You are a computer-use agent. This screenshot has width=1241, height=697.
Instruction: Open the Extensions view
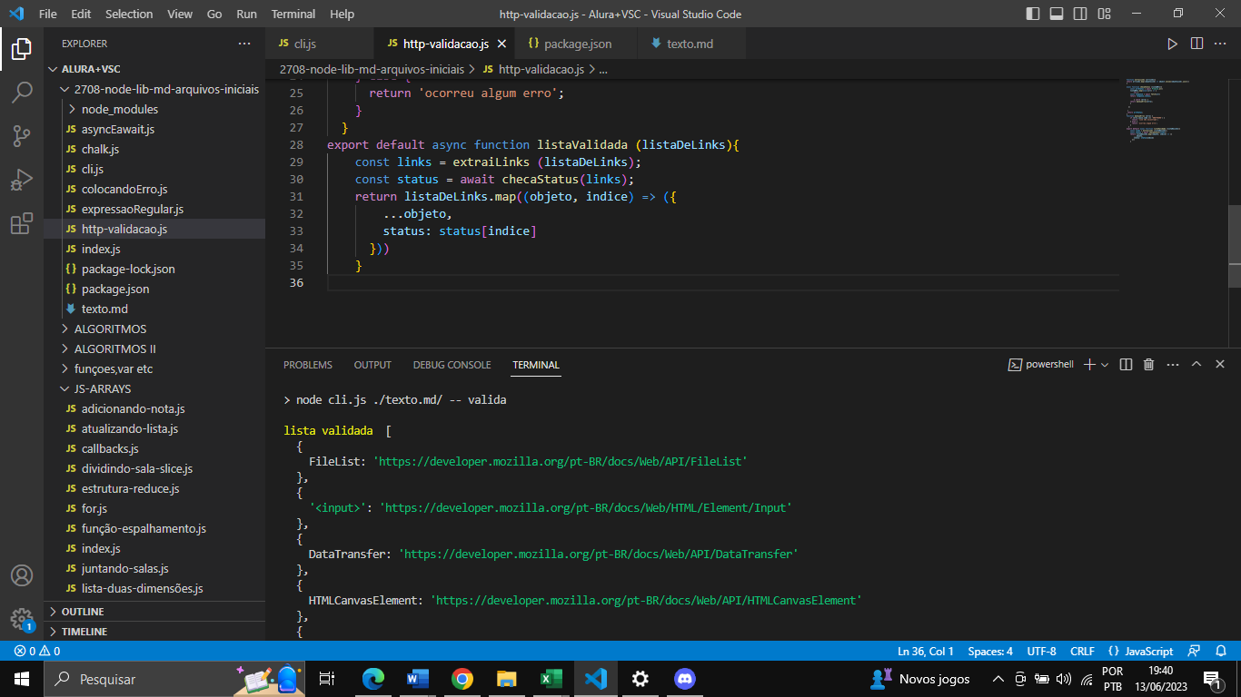[22, 223]
